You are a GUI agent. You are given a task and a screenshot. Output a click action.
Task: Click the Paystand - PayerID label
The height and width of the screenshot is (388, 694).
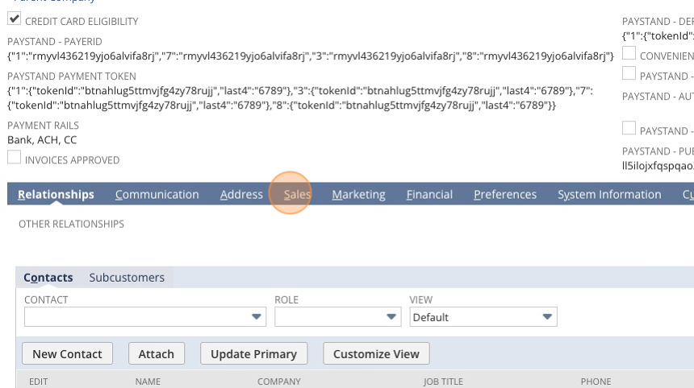click(55, 42)
